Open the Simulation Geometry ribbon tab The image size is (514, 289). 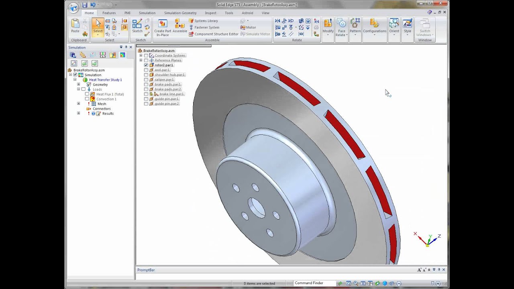pos(180,13)
